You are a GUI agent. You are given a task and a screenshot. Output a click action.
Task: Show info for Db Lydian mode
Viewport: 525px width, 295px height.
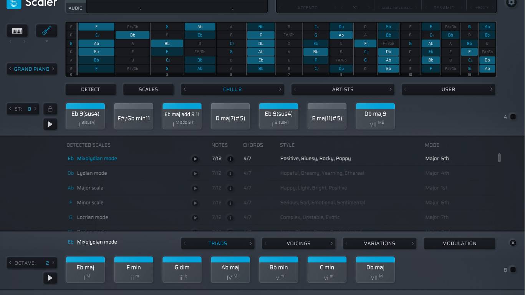(230, 174)
